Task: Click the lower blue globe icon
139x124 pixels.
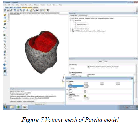Action: point(5,68)
